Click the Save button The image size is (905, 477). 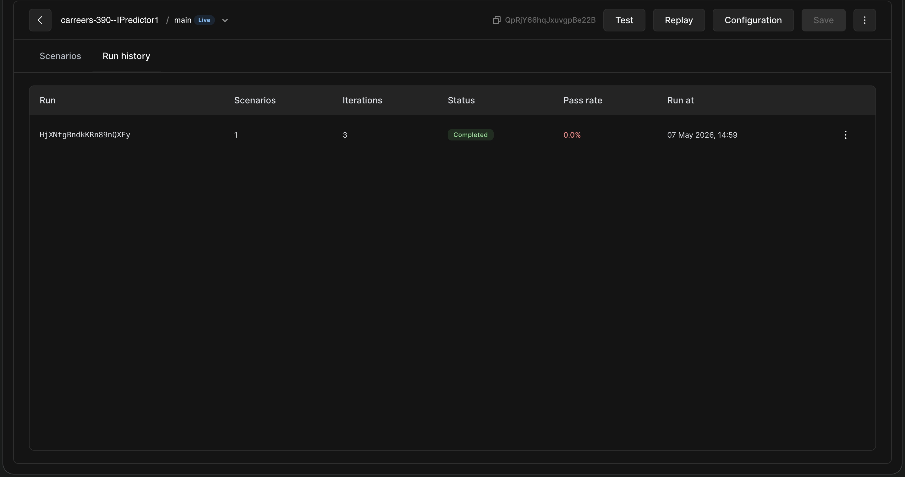pos(824,20)
